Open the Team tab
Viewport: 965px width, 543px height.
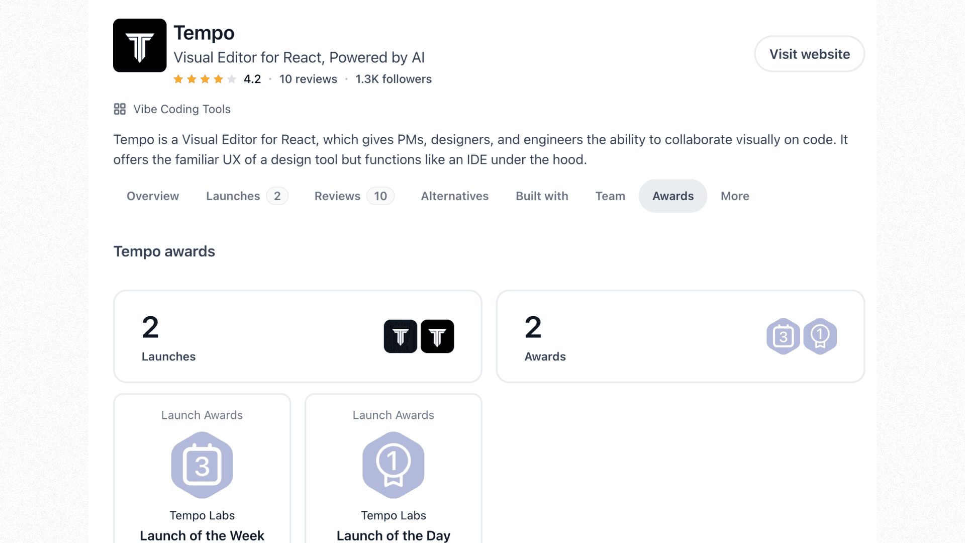pyautogui.click(x=610, y=196)
